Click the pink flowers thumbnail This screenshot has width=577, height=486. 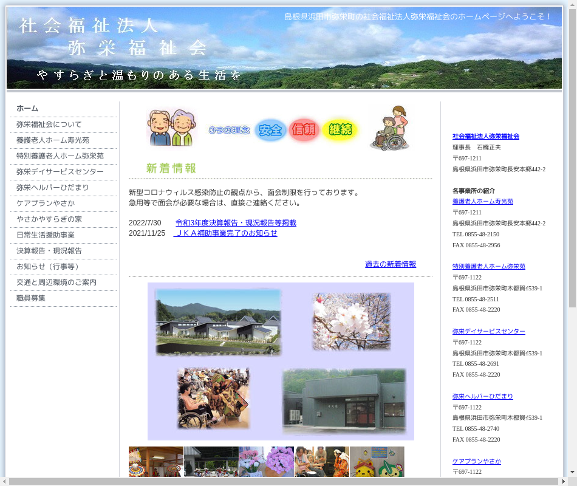click(x=266, y=462)
